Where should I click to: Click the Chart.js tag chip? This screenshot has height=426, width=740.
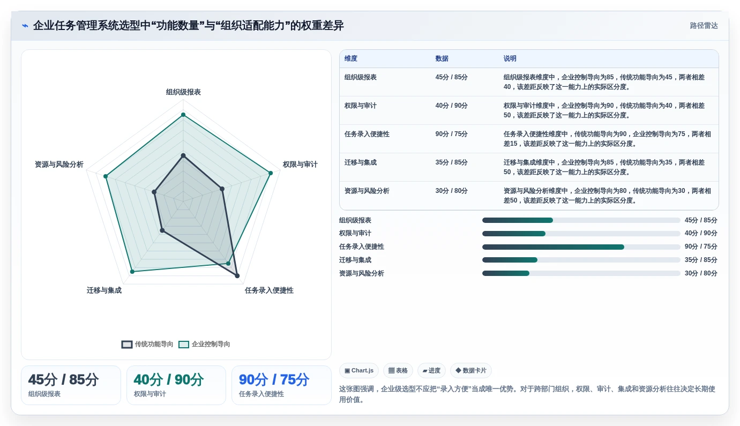tap(359, 371)
